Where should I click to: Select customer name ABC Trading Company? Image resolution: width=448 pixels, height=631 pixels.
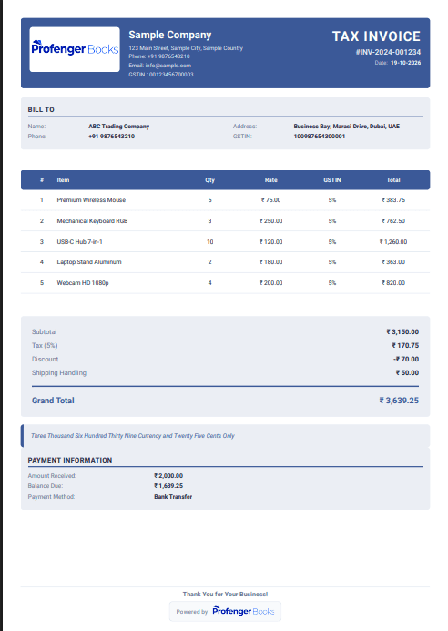click(118, 126)
